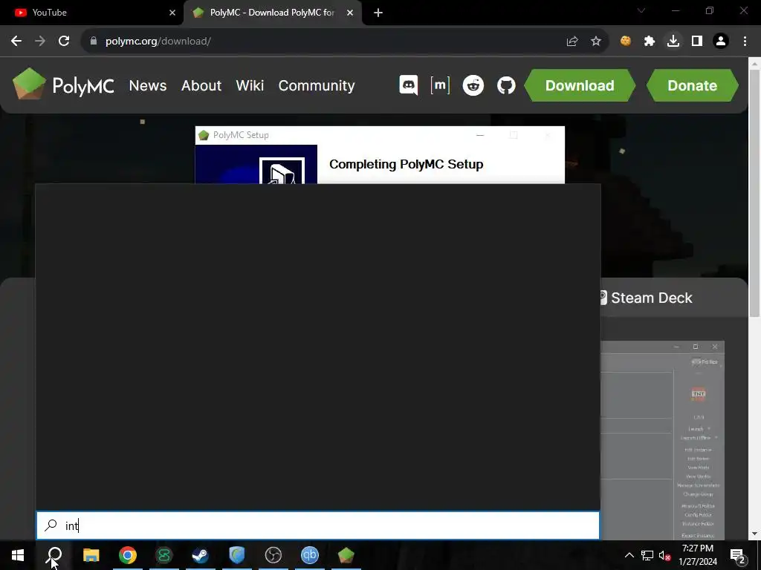Open the Wiki page
Screen dimensions: 761x570
[250, 85]
